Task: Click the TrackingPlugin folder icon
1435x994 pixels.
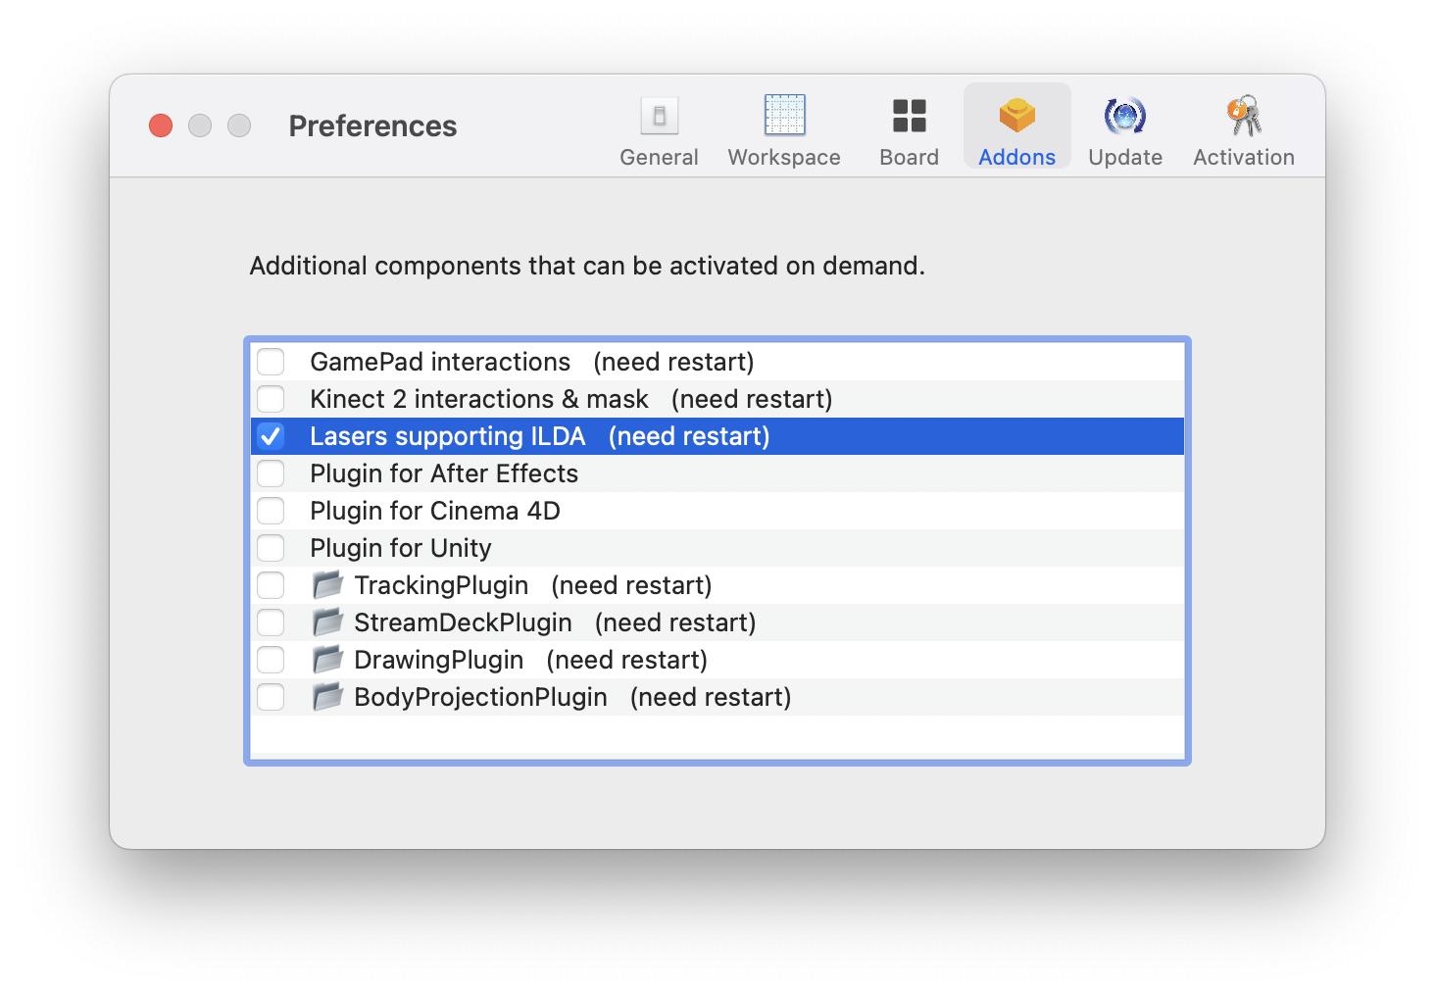Action: tap(327, 585)
